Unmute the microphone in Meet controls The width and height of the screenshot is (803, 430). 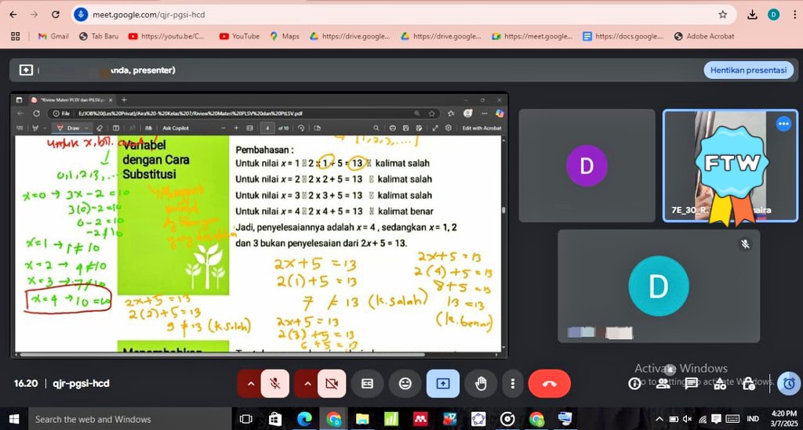275,384
